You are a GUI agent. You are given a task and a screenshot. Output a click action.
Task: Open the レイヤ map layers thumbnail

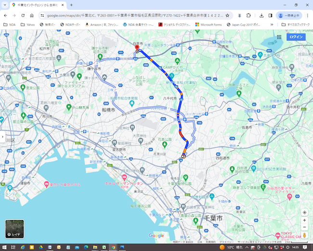(x=14, y=229)
